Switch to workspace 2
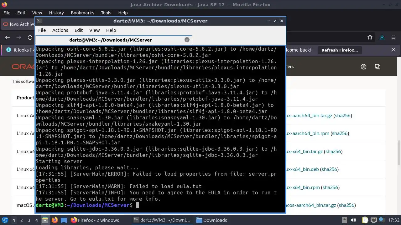 (x=21, y=220)
